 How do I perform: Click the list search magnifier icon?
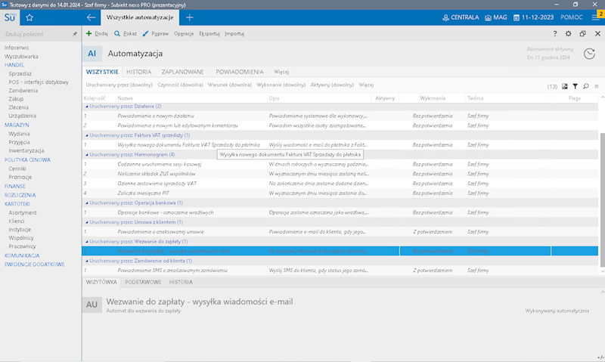(x=585, y=86)
